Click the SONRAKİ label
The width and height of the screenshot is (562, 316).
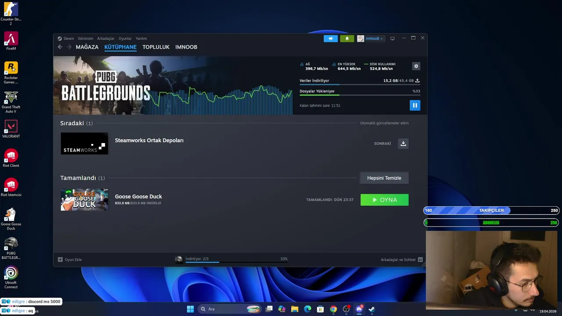click(x=382, y=144)
